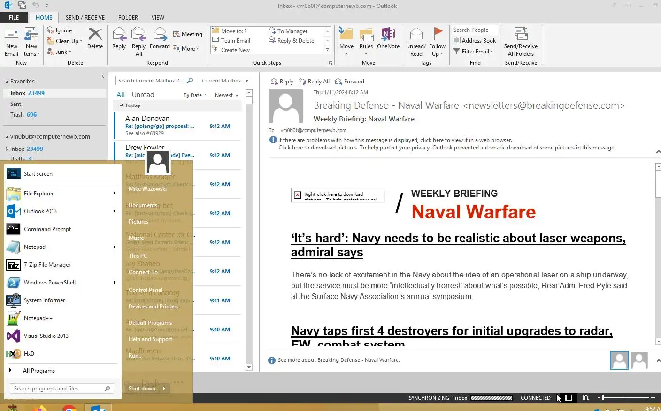Launch Visual Studio 2013
661x411 pixels.
point(61,336)
